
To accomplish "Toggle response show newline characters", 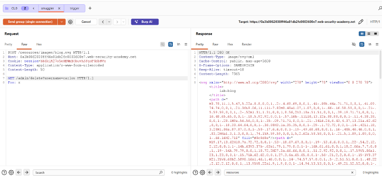I will (370, 44).
